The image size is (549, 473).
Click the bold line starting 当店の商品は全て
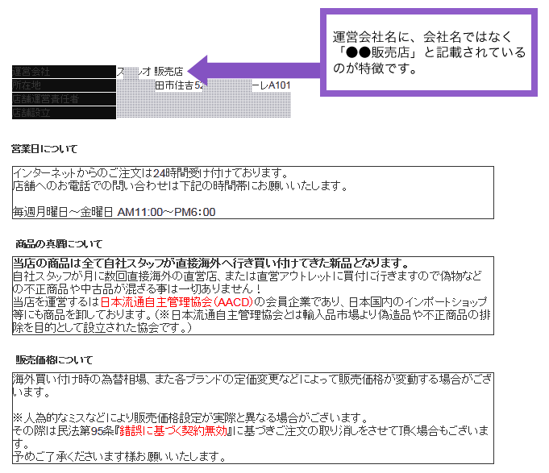(x=211, y=263)
